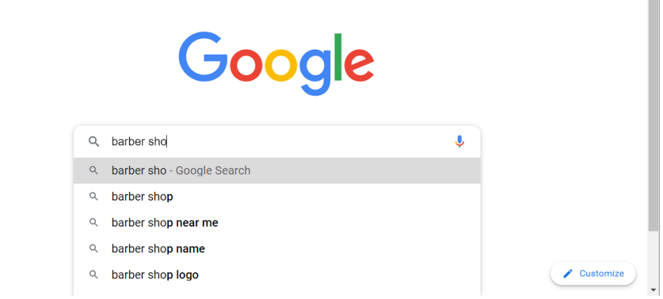Click the Google logo
The image size is (663, 299).
click(277, 63)
